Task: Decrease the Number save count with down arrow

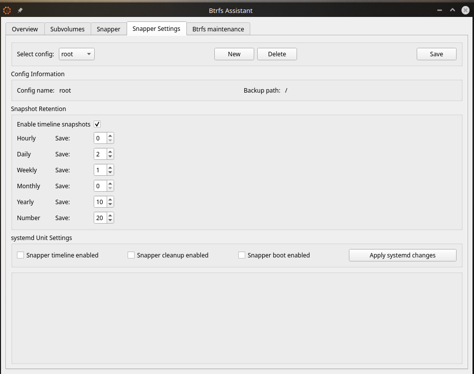Action: [110, 221]
